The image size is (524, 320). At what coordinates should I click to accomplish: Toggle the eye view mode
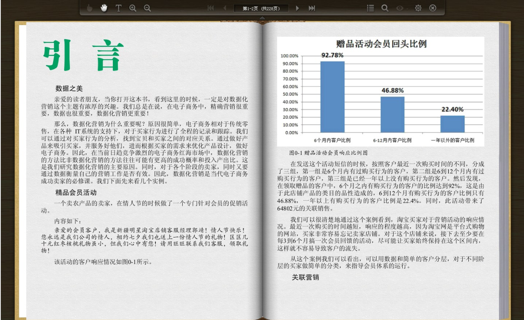(400, 8)
